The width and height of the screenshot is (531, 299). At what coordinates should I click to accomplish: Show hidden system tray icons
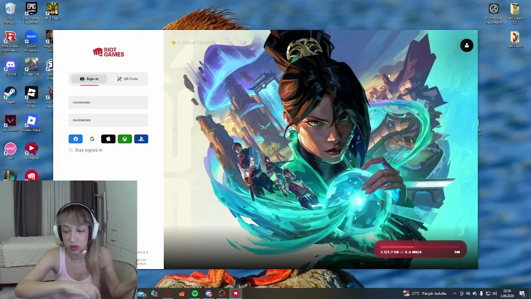[x=455, y=294]
